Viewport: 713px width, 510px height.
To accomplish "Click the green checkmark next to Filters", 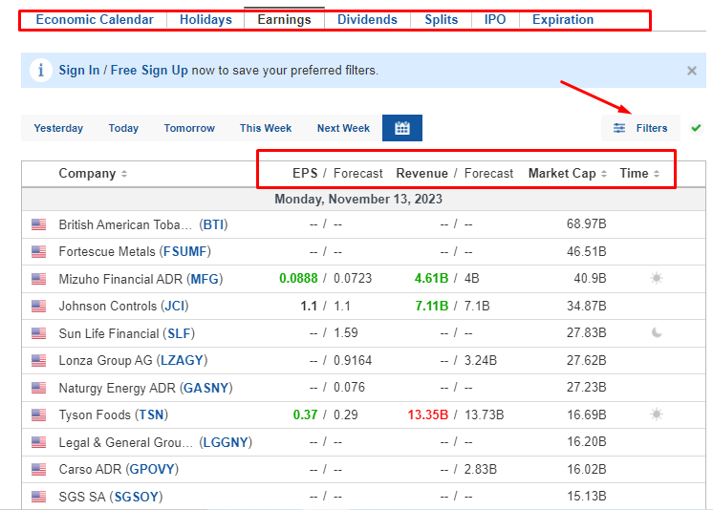I will (x=696, y=128).
